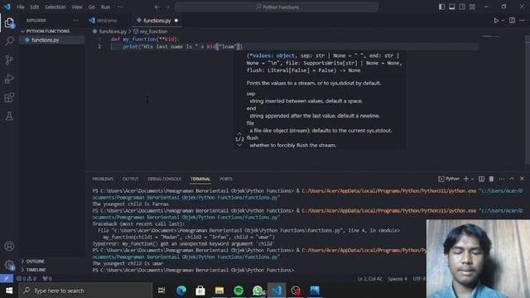Screen dimensions: 530x298
Task: Open terminal panel more actions ellipsis
Action: pyautogui.click(x=502, y=179)
